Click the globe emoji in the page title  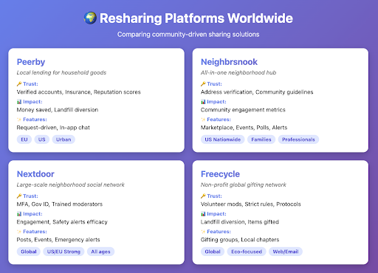pos(90,18)
